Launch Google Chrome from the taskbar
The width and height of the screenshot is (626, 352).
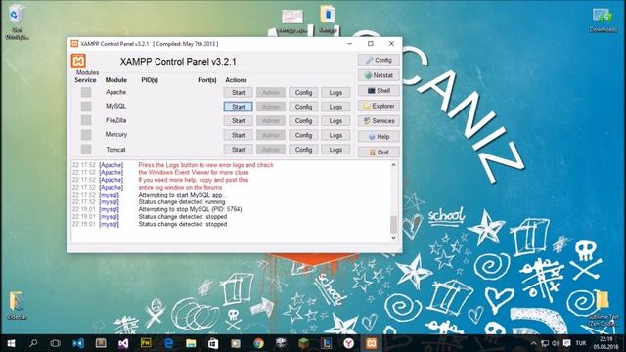258,343
